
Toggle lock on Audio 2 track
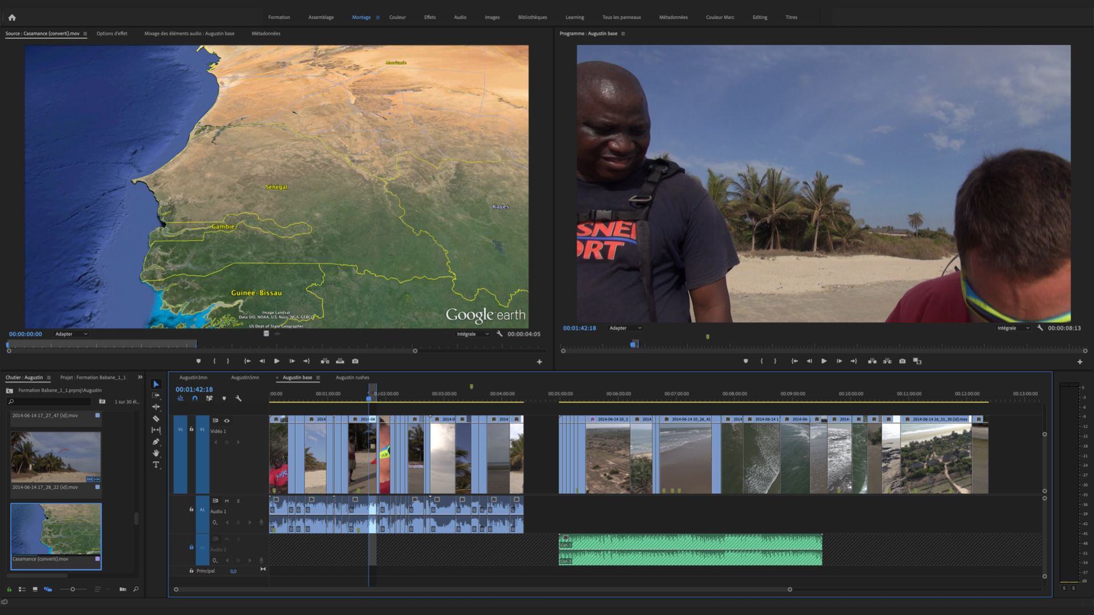pyautogui.click(x=191, y=547)
